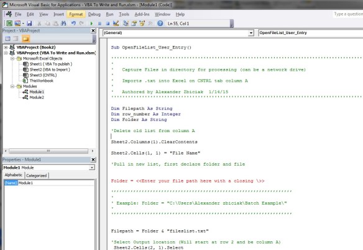Select Sheet2 (VBA to Import) in tree
Screen dimensions: 363x250
50,69
